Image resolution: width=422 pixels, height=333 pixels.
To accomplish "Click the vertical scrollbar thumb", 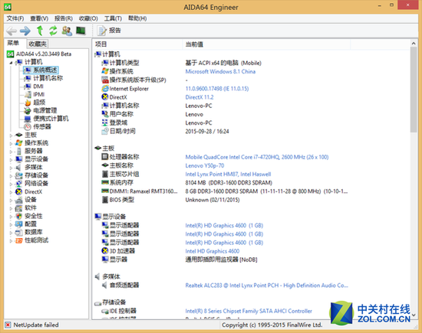I will pos(414,90).
